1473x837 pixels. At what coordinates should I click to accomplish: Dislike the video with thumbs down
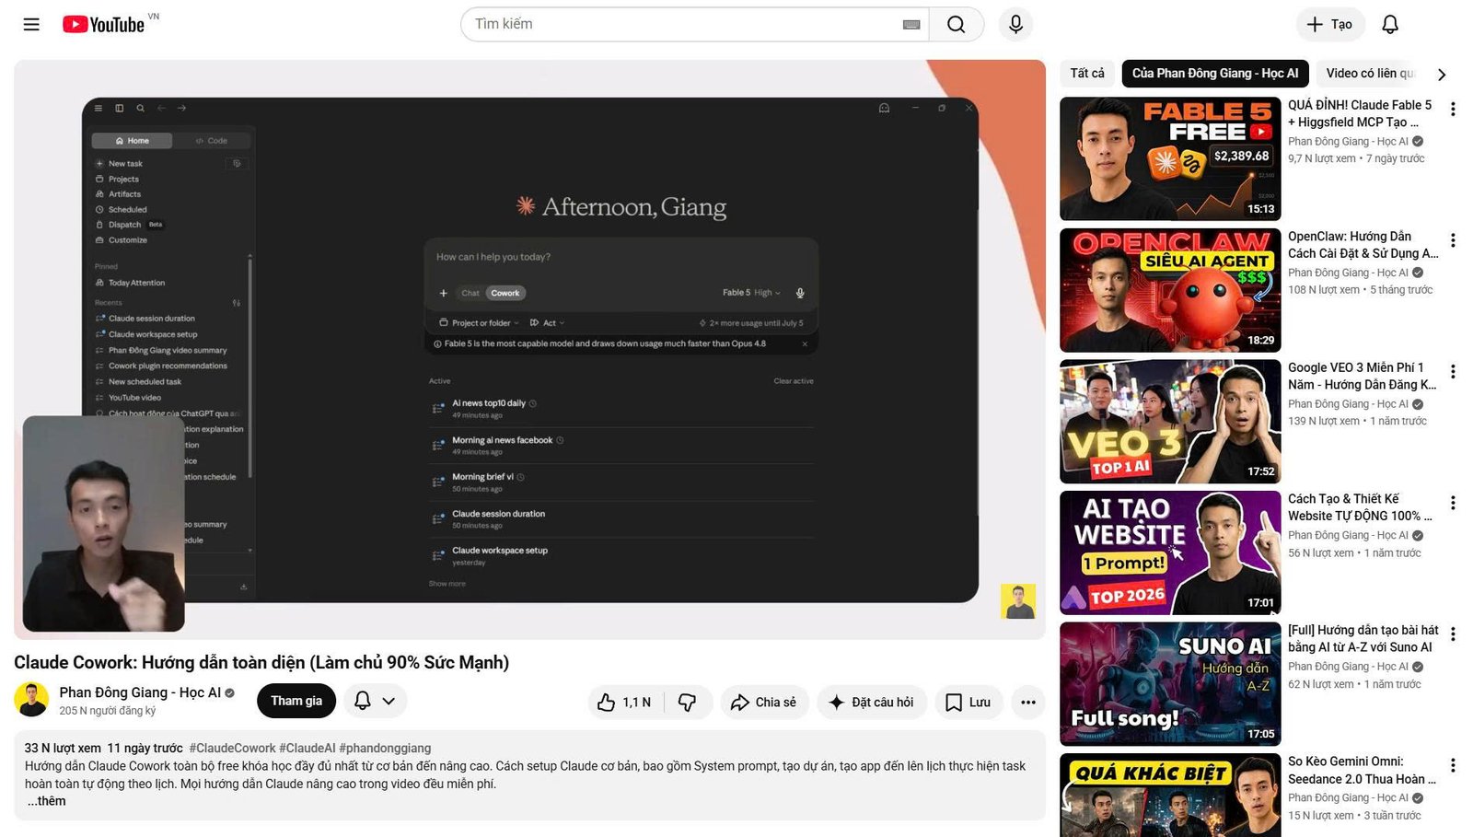point(688,702)
